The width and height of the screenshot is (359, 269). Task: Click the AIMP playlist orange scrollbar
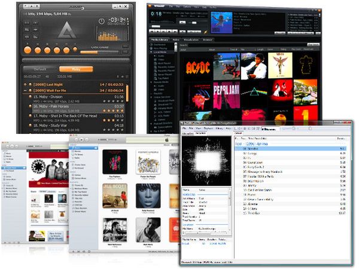[x=127, y=93]
